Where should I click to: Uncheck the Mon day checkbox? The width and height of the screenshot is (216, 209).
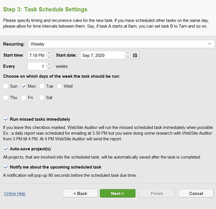23,86
